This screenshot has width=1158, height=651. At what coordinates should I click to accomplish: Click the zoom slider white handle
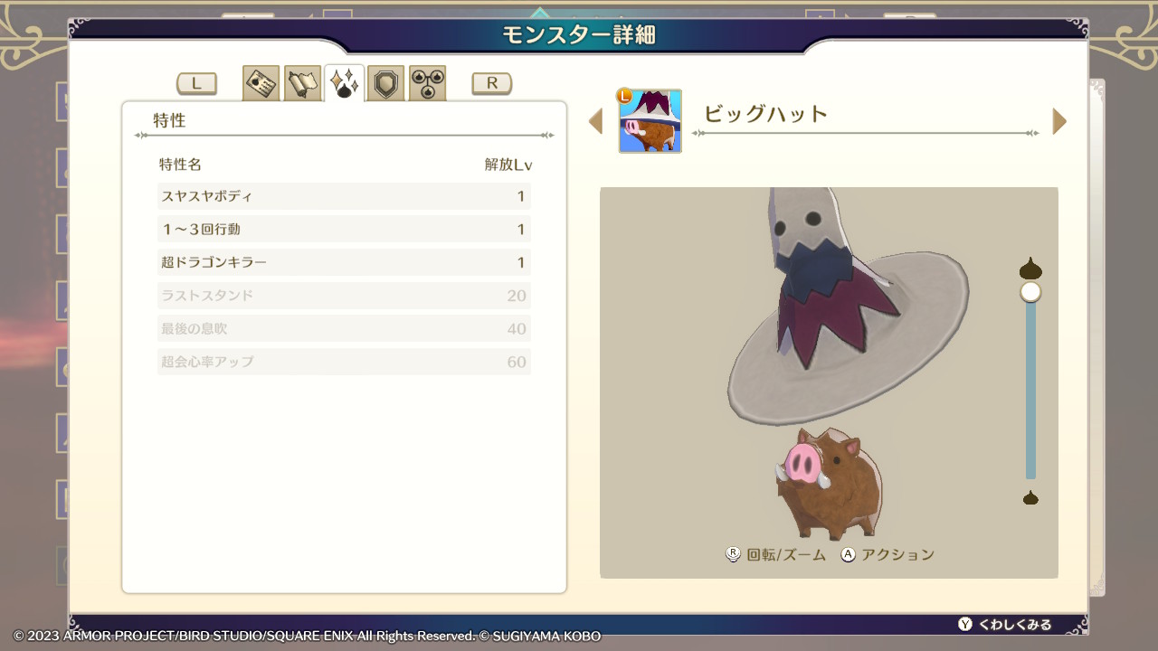1030,292
